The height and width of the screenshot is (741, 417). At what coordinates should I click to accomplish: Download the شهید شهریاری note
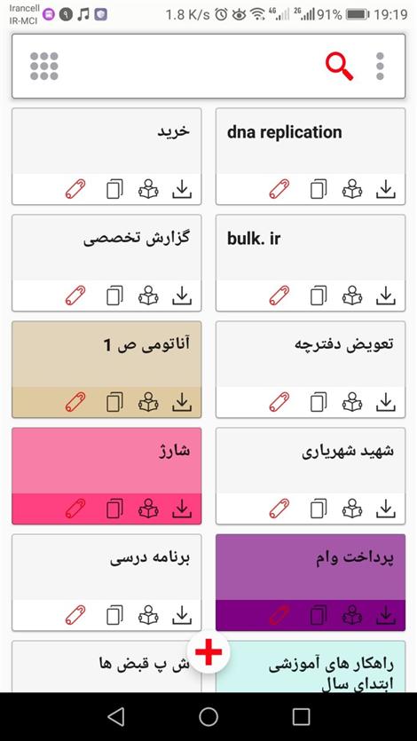pyautogui.click(x=386, y=508)
